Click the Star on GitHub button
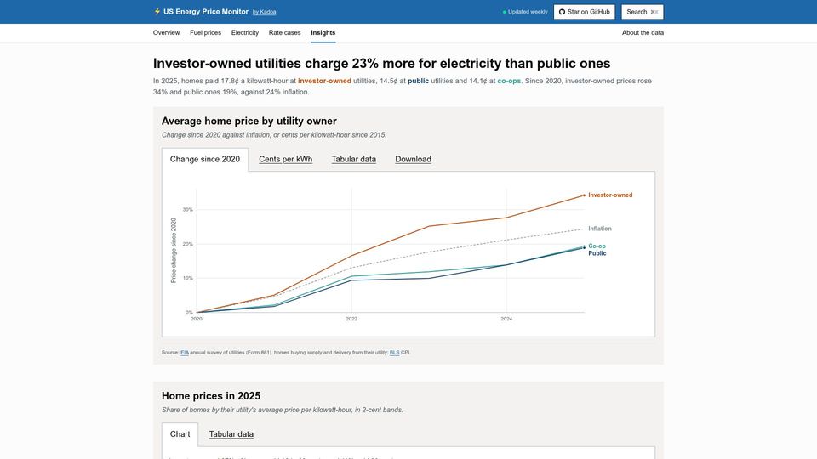The width and height of the screenshot is (817, 459). (x=584, y=12)
